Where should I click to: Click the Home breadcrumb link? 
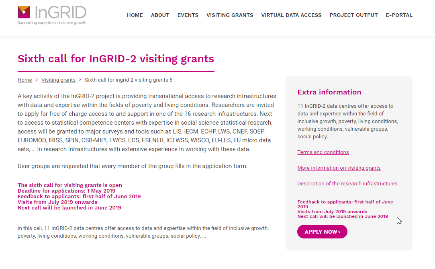click(x=25, y=80)
